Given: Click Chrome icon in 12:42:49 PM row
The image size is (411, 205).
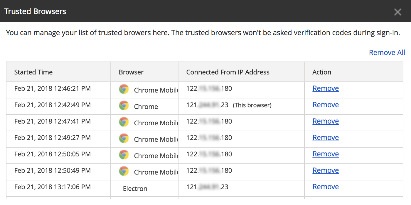Looking at the screenshot, I should tap(124, 105).
